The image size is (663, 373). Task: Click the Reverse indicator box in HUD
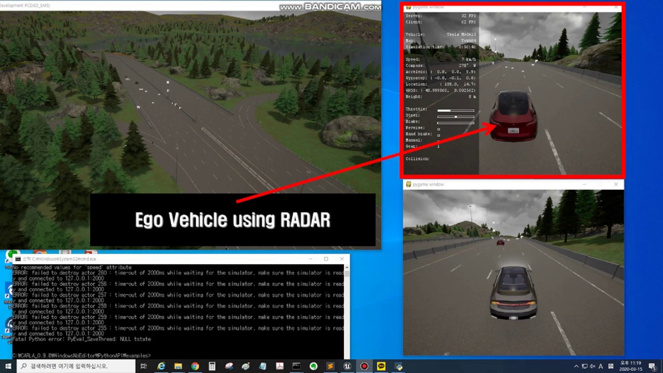439,128
